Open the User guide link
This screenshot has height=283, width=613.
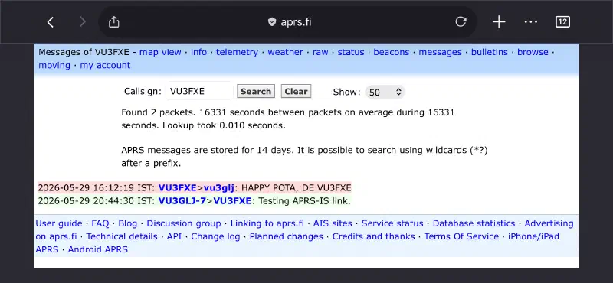(x=59, y=223)
